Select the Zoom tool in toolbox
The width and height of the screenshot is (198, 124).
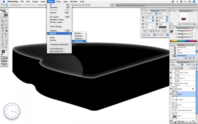(6, 47)
